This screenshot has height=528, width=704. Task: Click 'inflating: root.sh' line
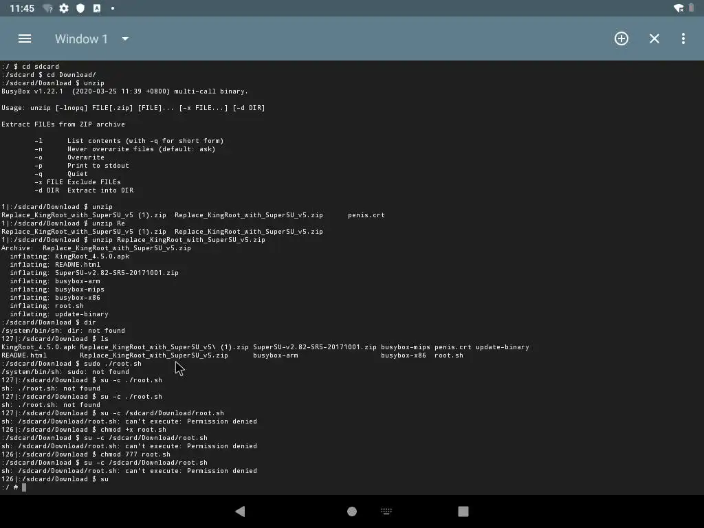[x=47, y=306]
